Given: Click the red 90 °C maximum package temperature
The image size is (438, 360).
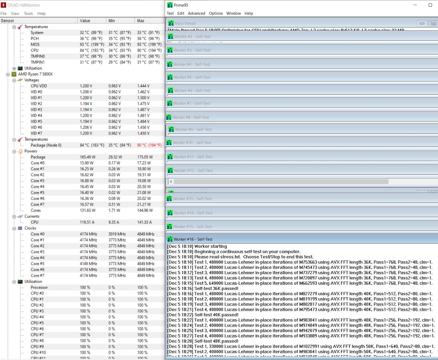Looking at the screenshot, I should pos(149,145).
